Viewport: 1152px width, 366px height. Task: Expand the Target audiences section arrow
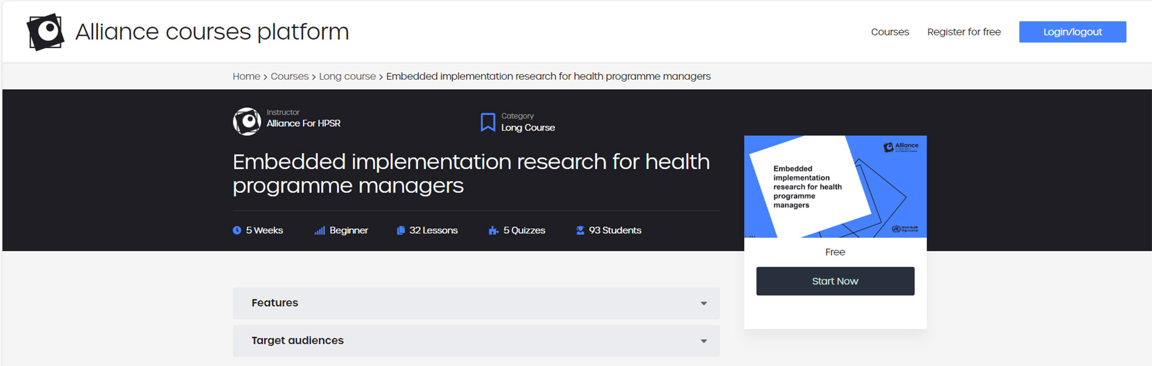tap(704, 341)
